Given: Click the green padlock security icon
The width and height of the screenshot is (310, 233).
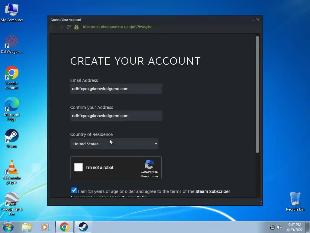Looking at the screenshot, I should click(x=77, y=27).
